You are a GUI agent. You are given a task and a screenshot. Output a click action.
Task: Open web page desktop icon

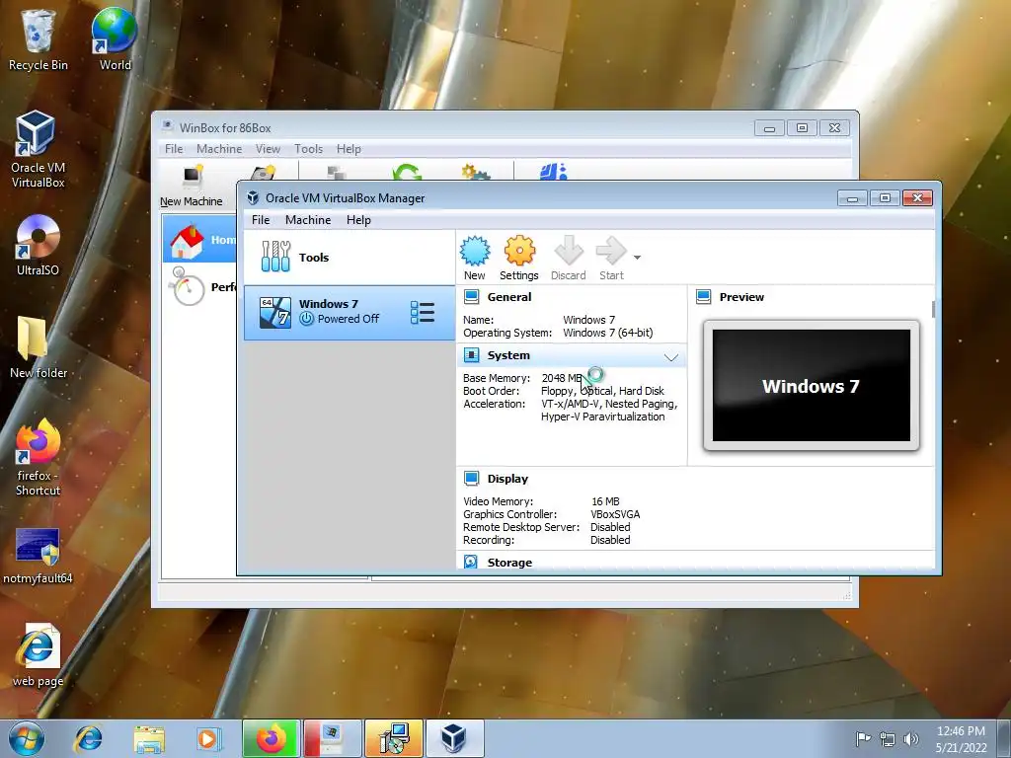[x=39, y=655]
